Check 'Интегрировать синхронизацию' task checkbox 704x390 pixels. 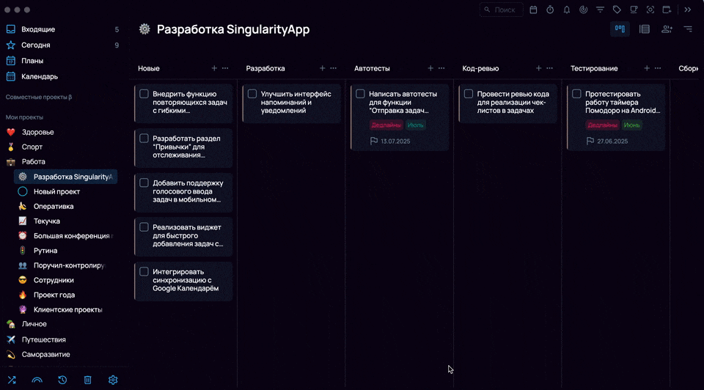pos(144,271)
